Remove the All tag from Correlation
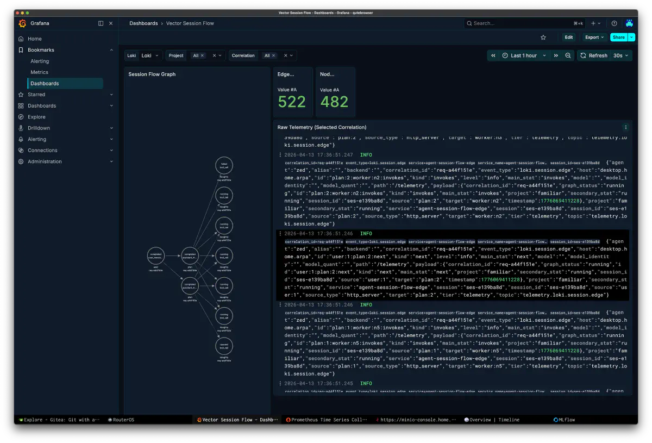The image size is (652, 443). [x=274, y=55]
